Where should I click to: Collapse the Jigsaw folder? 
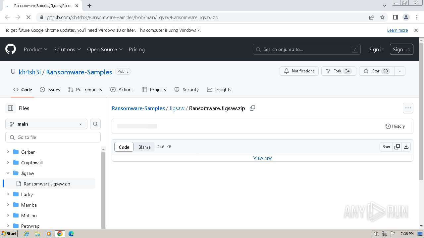pos(8,173)
